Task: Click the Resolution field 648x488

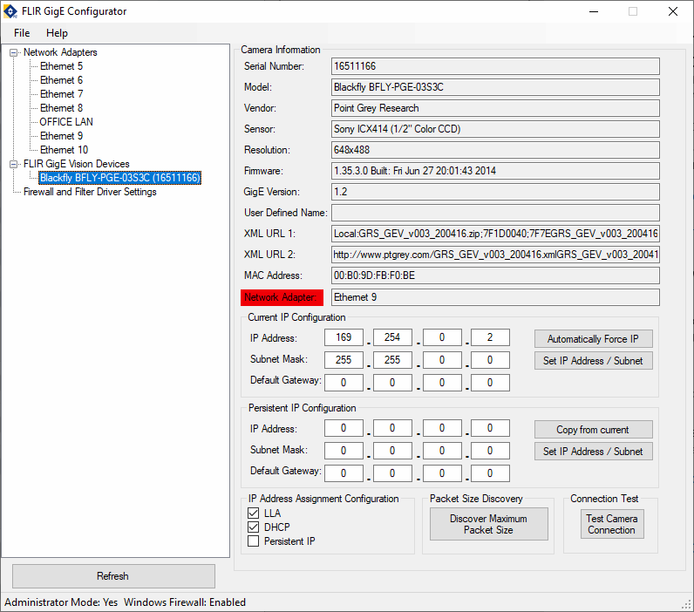Action: (x=495, y=150)
